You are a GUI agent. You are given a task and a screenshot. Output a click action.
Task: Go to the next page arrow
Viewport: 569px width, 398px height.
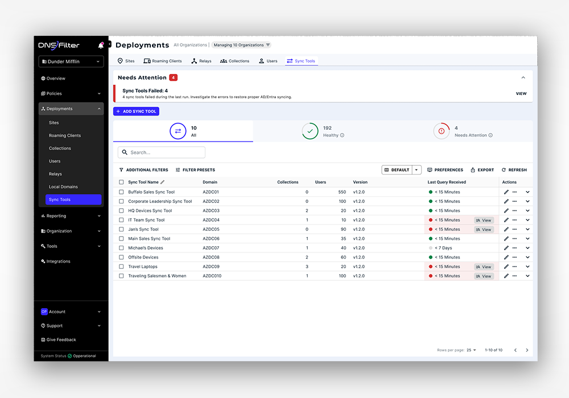(x=527, y=350)
